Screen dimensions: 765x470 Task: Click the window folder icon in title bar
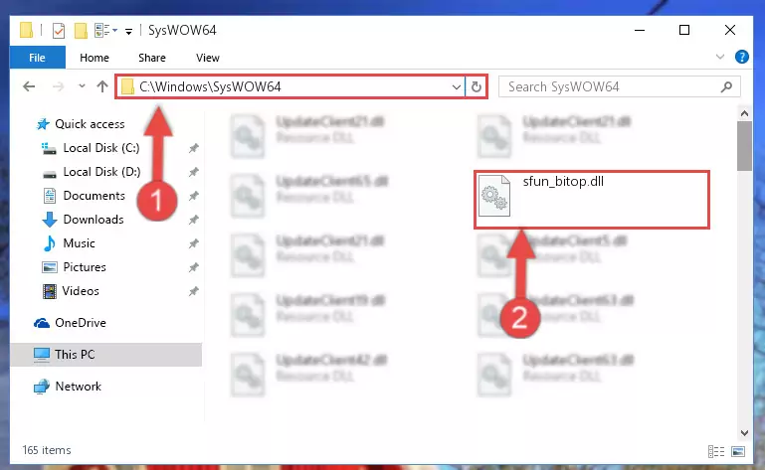[x=26, y=30]
